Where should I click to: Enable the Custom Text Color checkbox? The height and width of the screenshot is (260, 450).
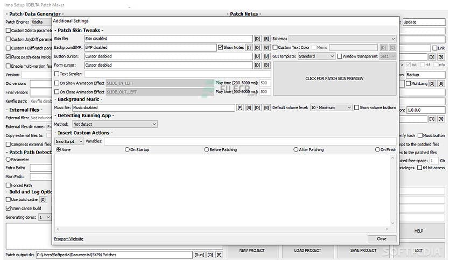click(275, 47)
